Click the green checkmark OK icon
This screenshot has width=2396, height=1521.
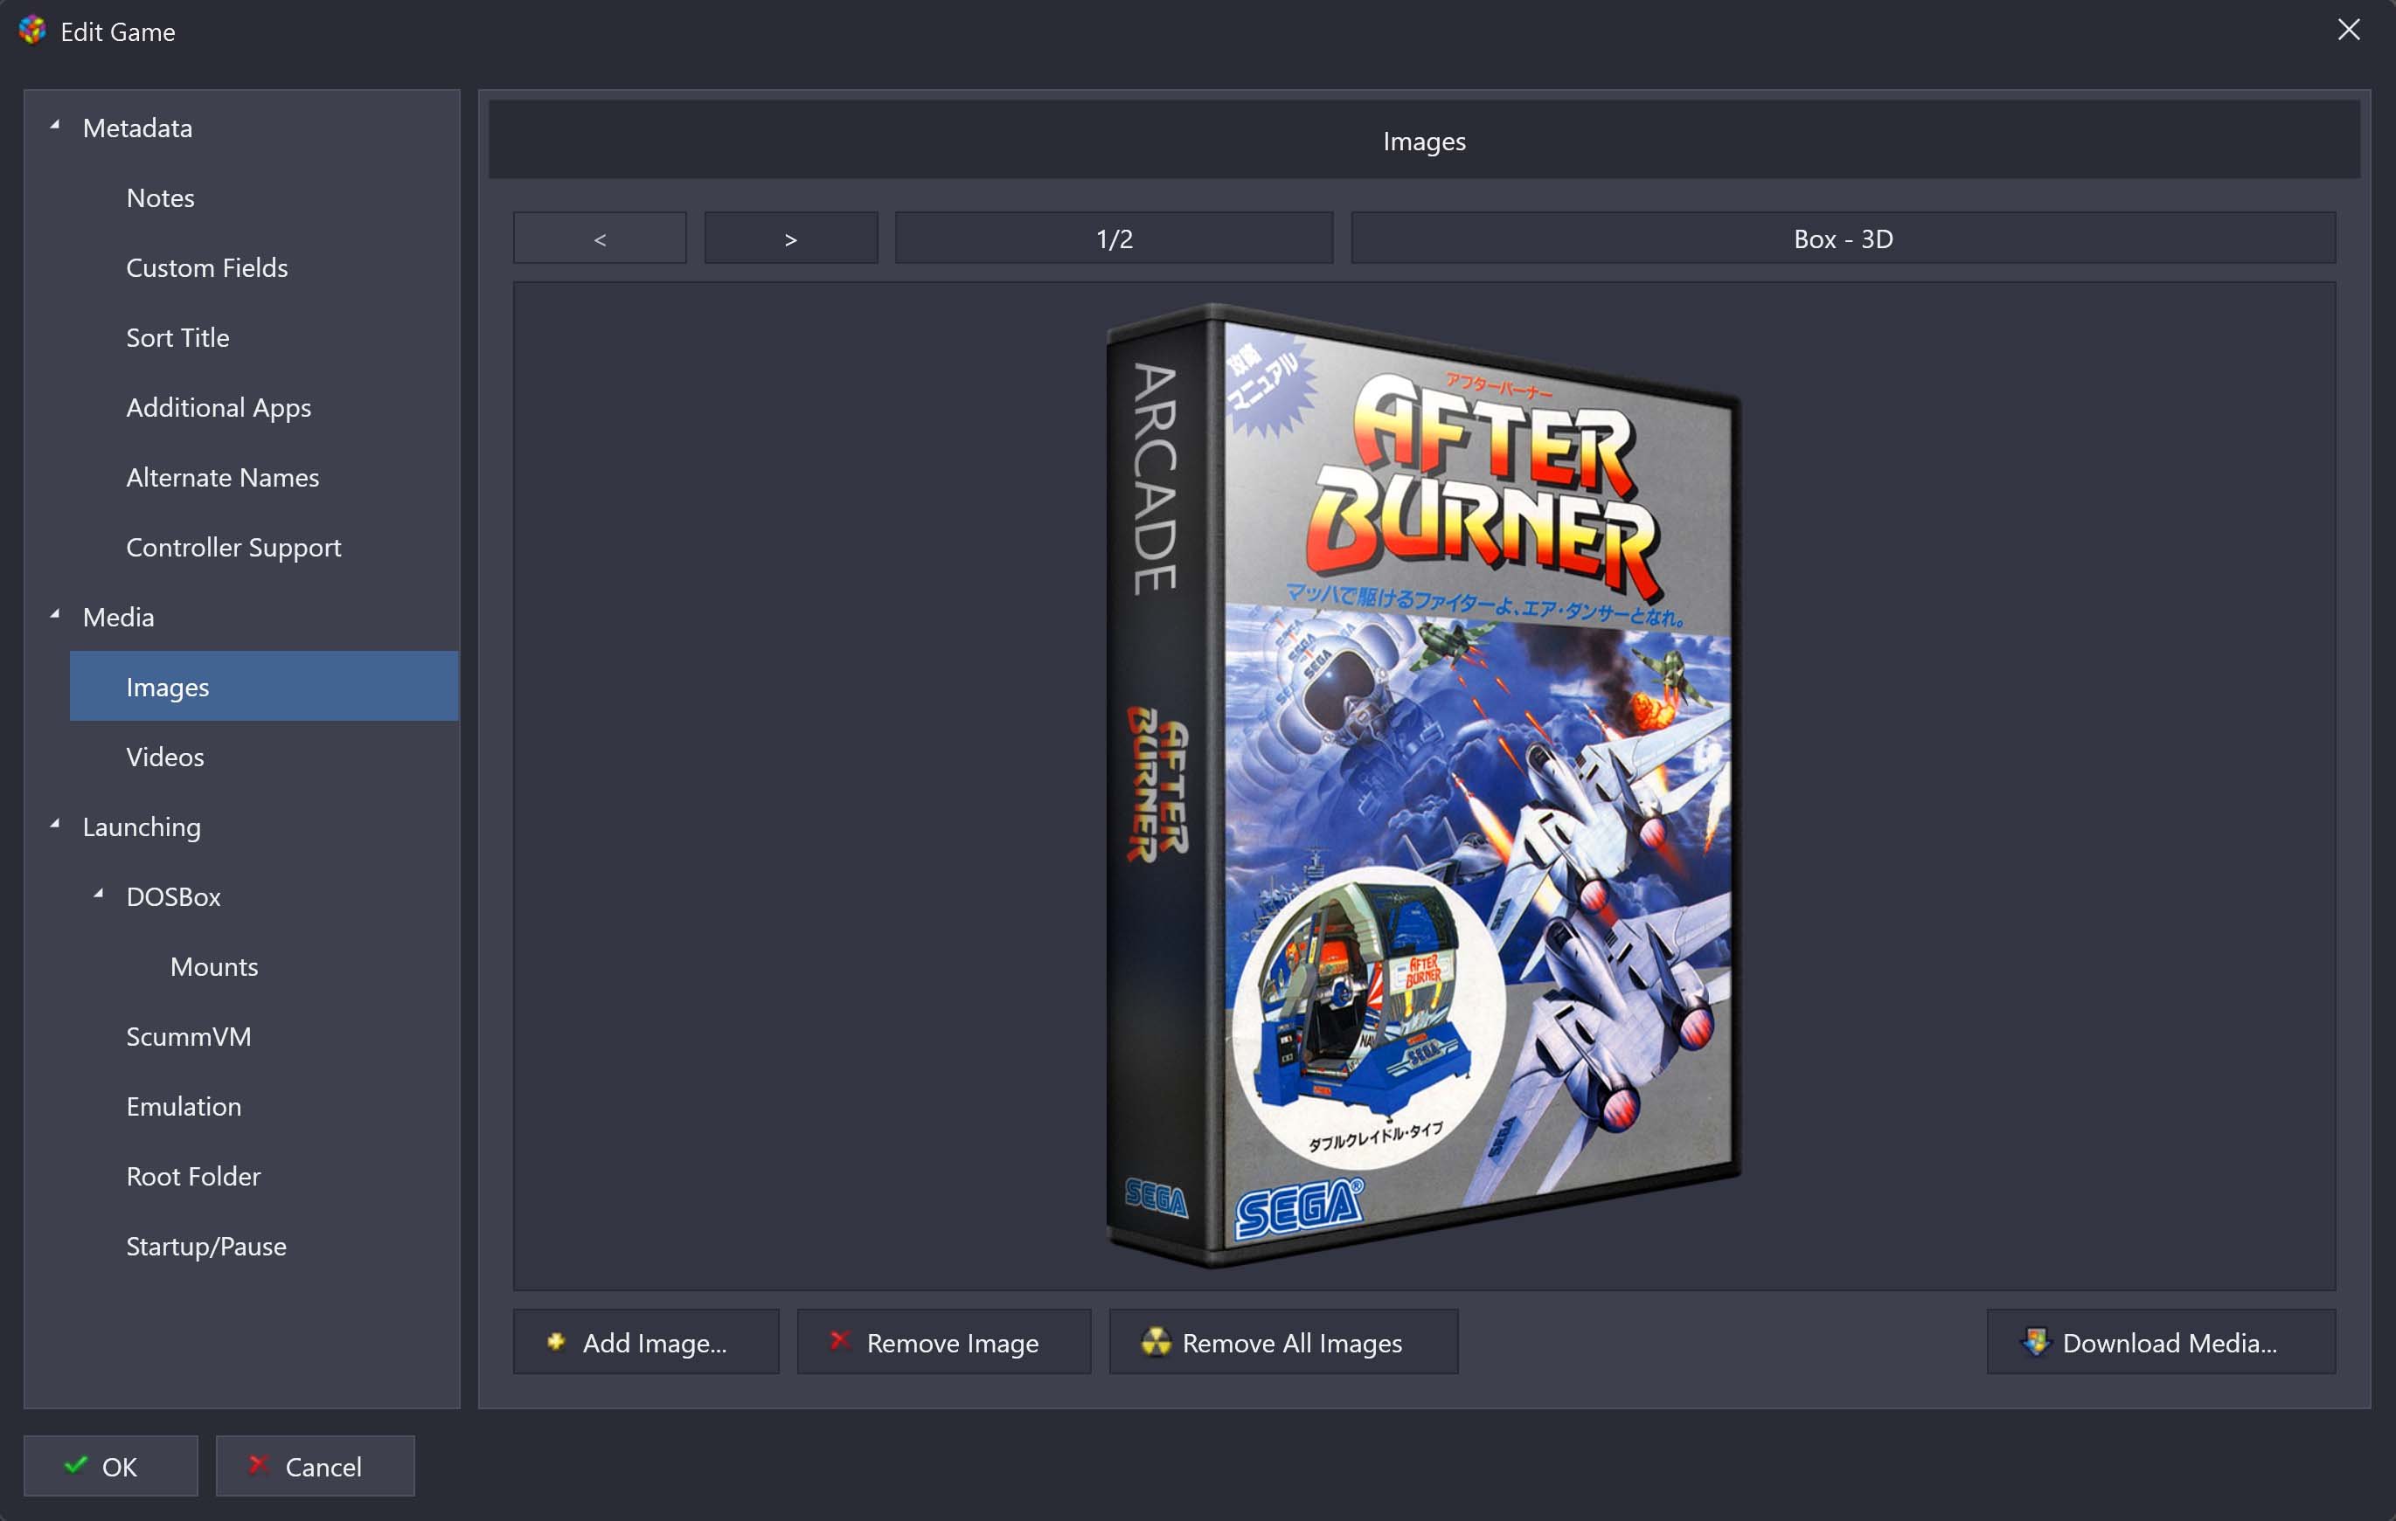[x=76, y=1464]
